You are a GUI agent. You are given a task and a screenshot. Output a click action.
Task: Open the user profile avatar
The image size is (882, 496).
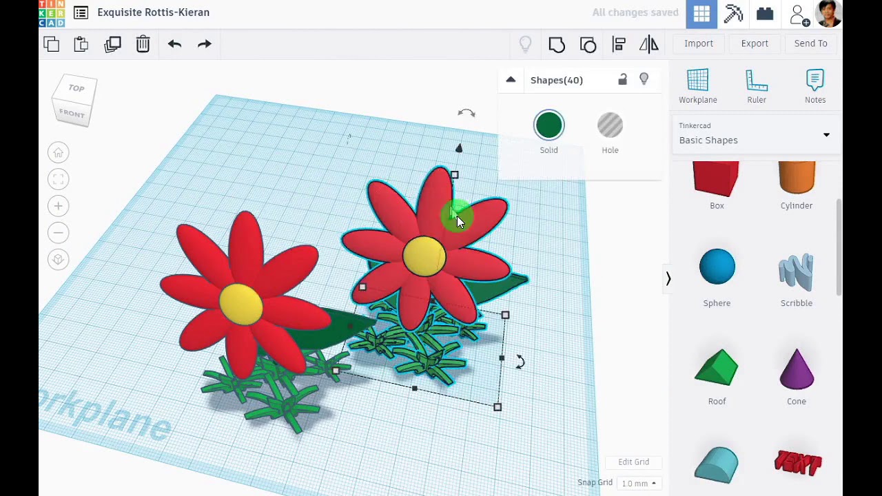pos(828,14)
